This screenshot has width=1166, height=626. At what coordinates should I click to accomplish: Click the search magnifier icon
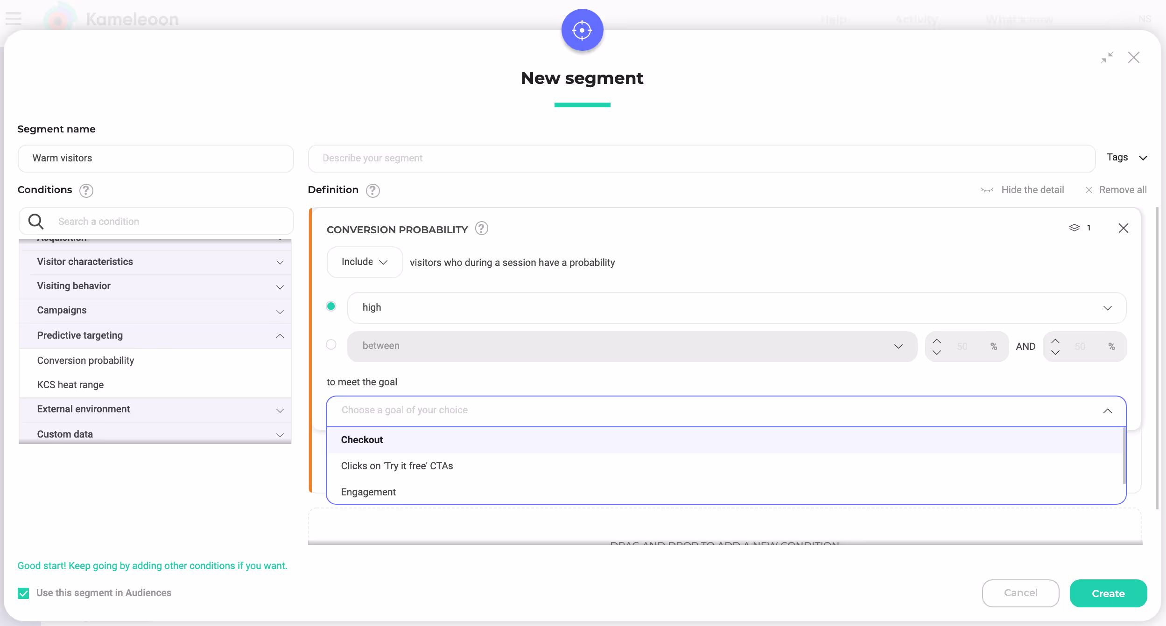(x=36, y=221)
